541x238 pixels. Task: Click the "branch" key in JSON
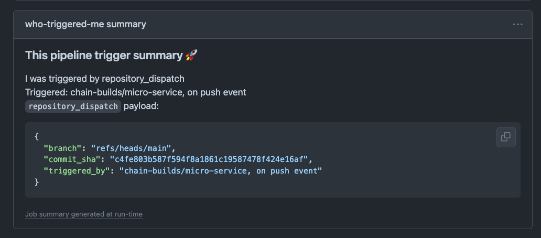pyautogui.click(x=62, y=148)
